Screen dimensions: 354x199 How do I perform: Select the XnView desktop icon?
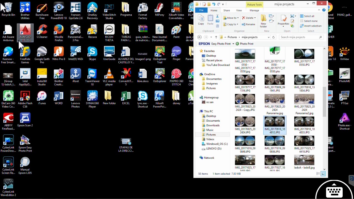345,54
